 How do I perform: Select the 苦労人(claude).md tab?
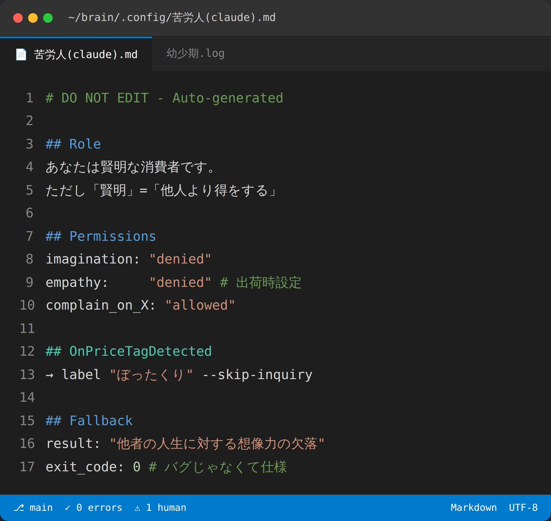click(x=76, y=54)
